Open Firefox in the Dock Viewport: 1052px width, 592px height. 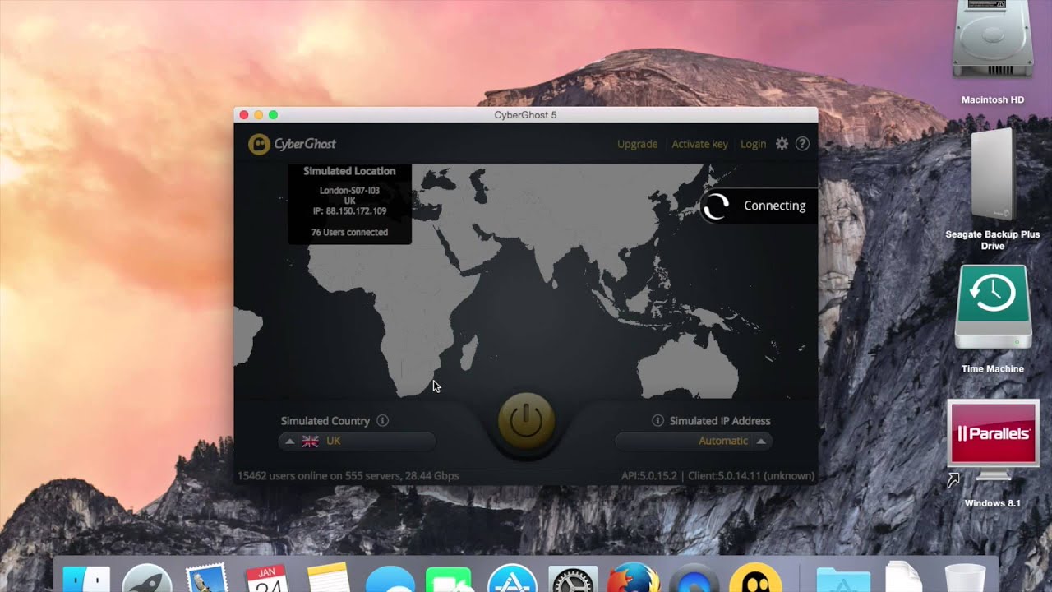(x=633, y=577)
